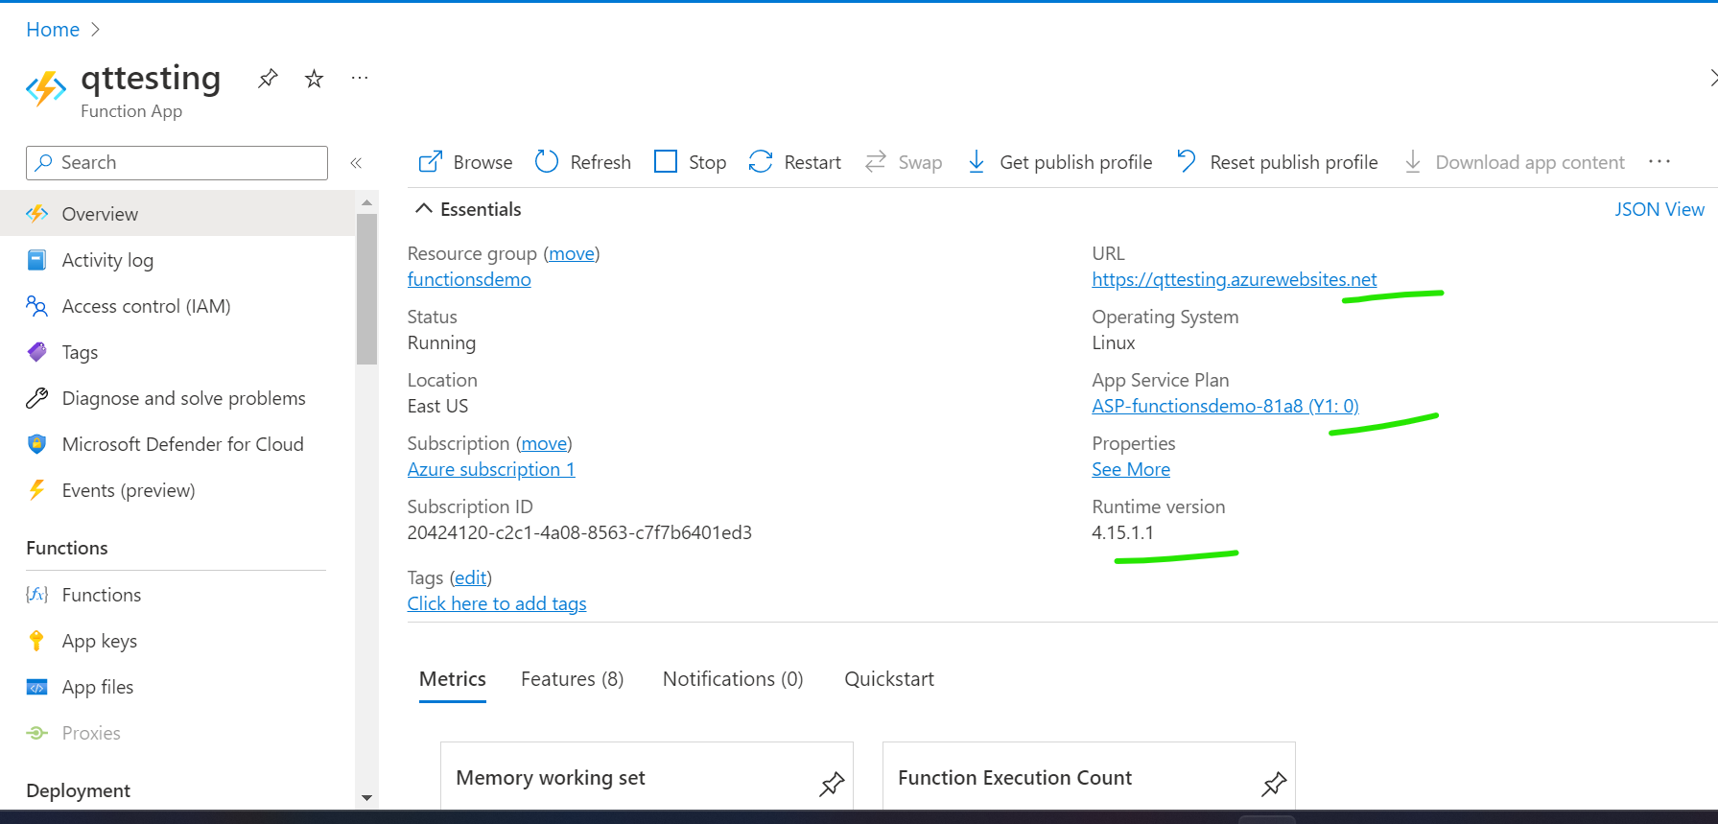The image size is (1718, 824).
Task: Open the command bar overflow ellipsis
Action: click(1659, 162)
